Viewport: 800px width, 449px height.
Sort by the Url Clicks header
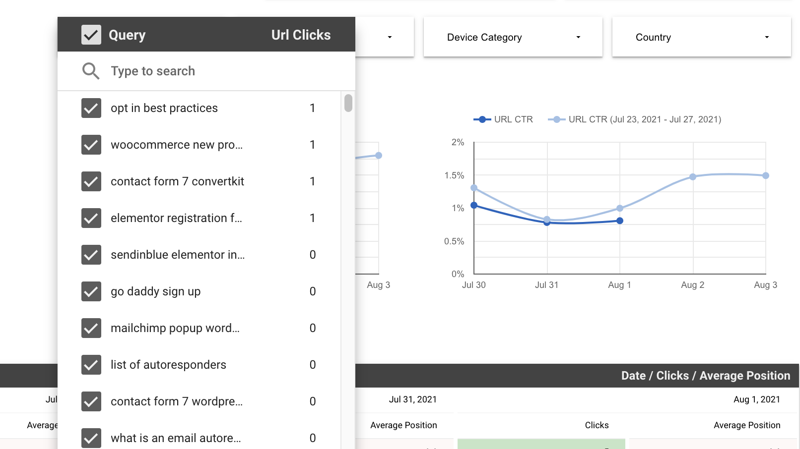[301, 35]
